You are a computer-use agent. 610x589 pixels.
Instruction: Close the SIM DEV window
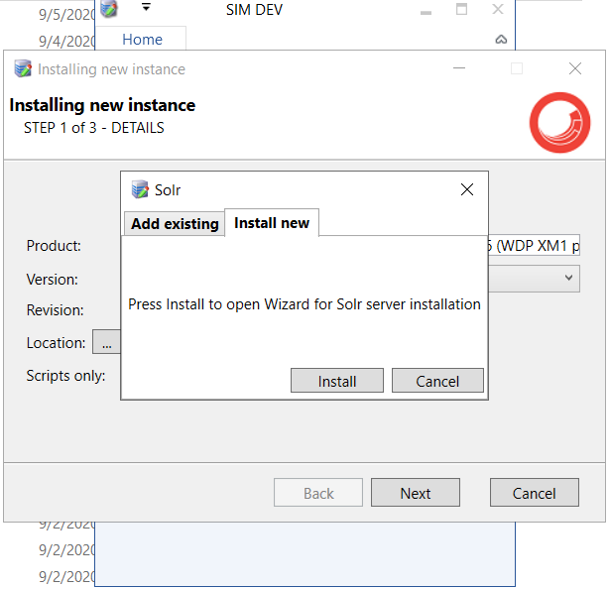[498, 9]
